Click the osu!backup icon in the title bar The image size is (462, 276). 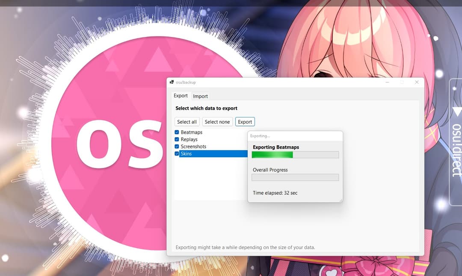pos(172,82)
